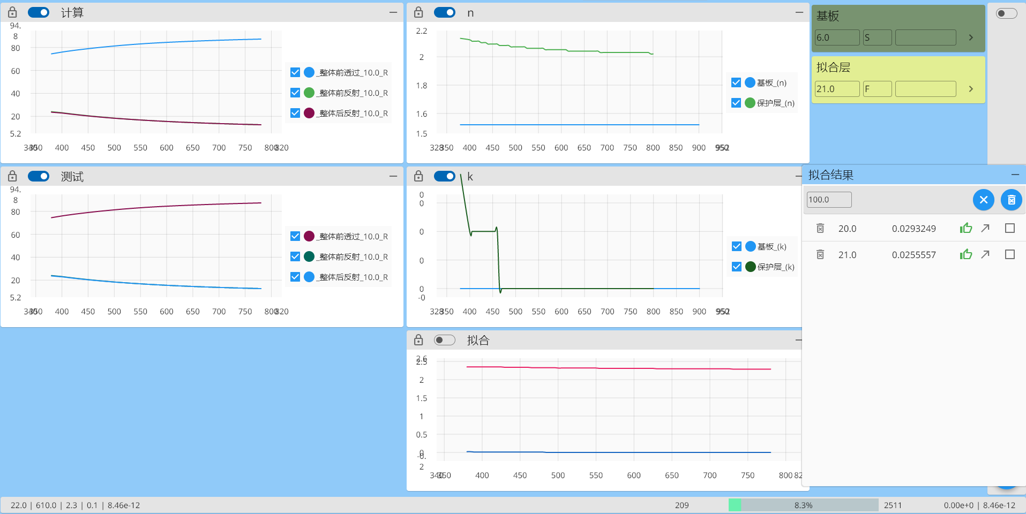
Task: Click the F type field in 拟合层
Action: [x=877, y=89]
